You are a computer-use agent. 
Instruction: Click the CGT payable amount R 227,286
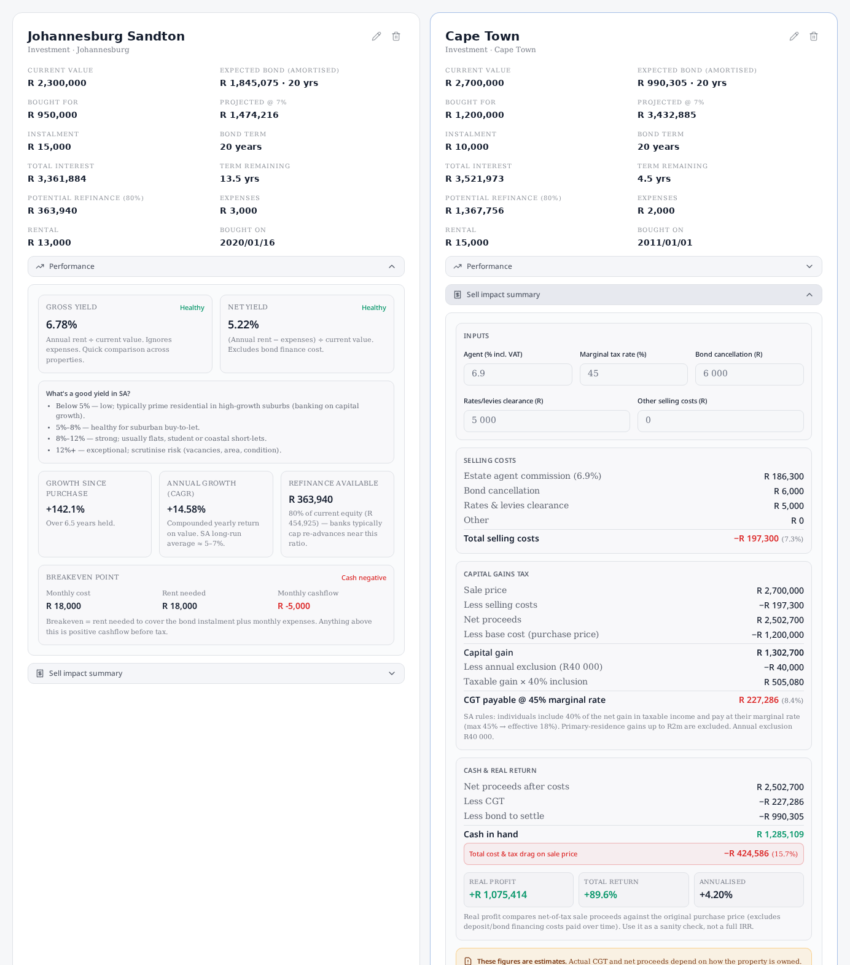pos(758,700)
